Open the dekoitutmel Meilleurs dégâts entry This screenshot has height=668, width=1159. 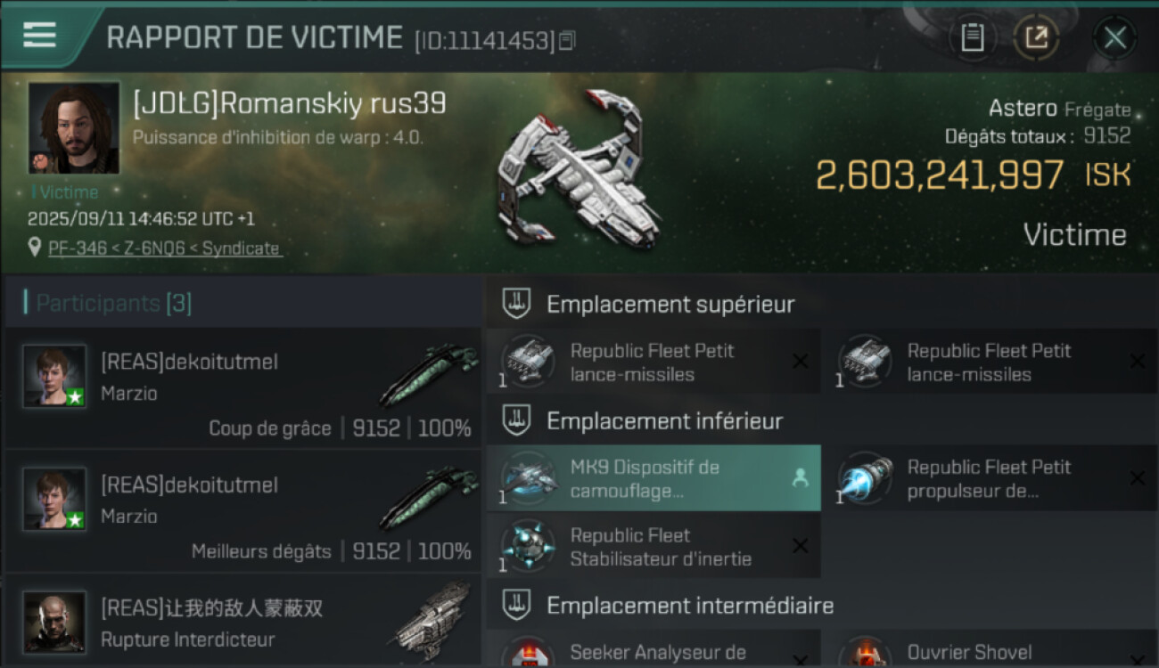(243, 510)
